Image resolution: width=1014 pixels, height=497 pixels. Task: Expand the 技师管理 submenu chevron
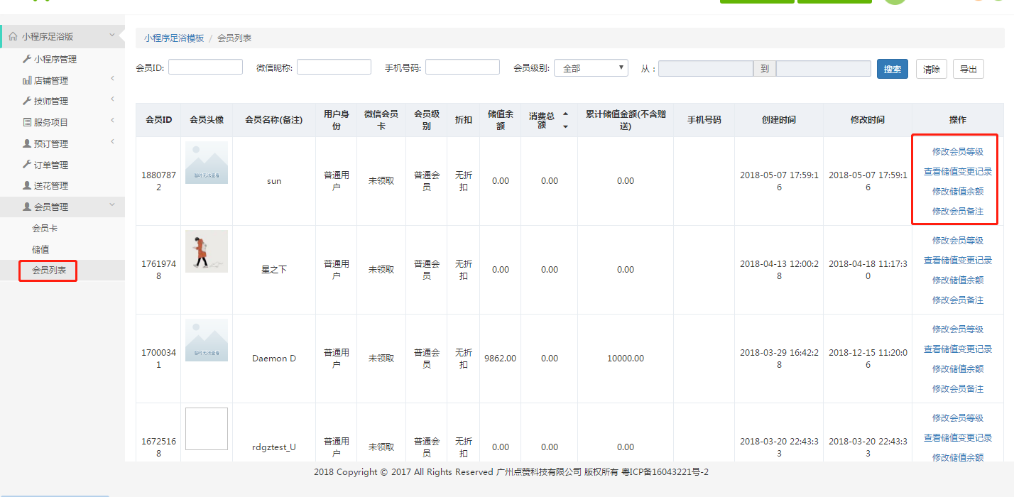click(x=112, y=100)
